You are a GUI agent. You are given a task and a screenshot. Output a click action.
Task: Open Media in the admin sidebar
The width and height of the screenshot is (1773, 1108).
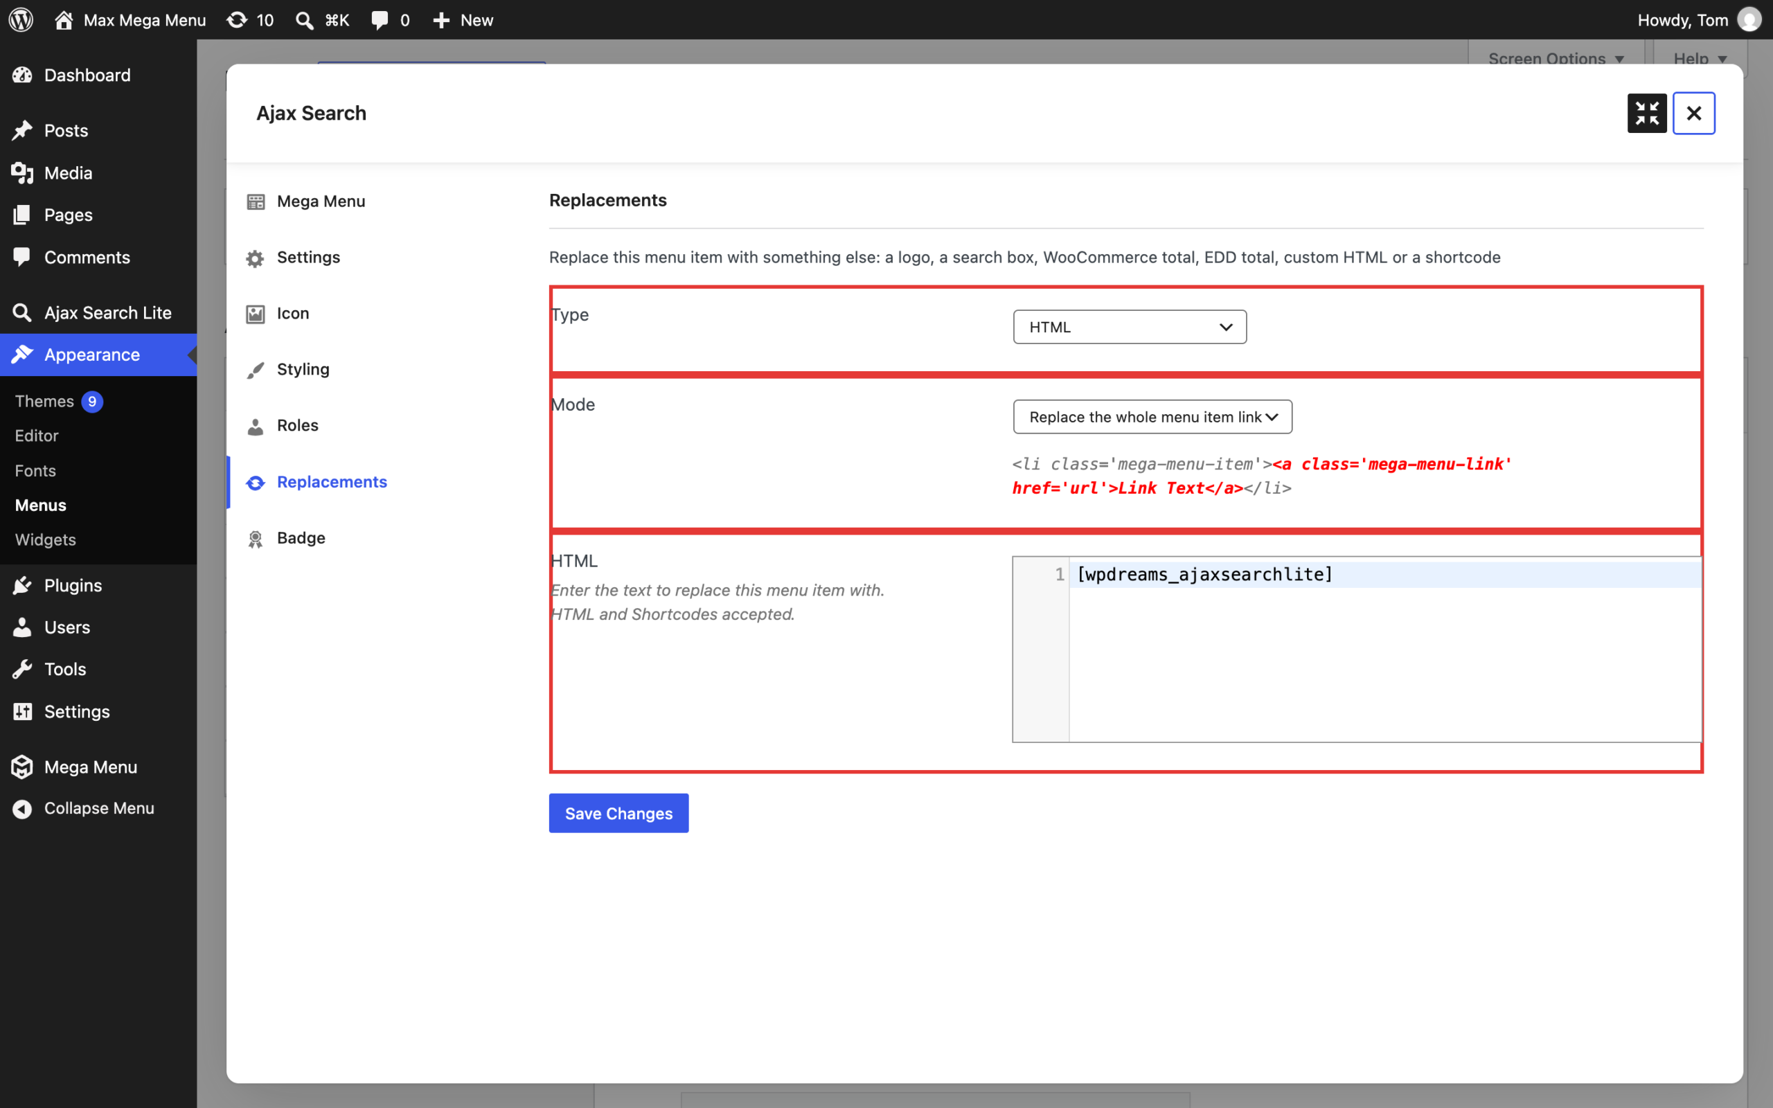98,173
